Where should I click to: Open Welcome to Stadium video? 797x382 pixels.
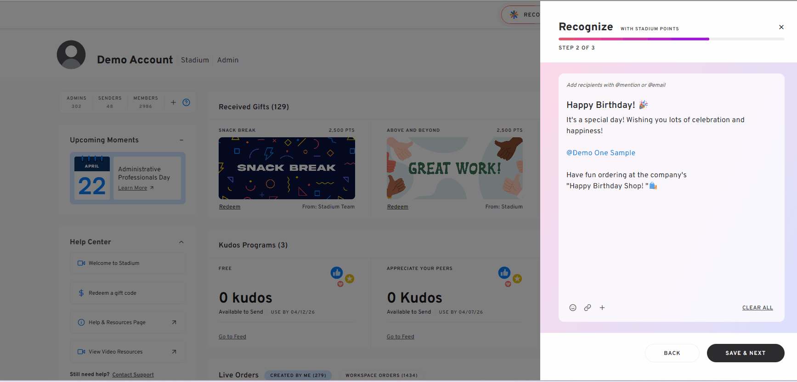pyautogui.click(x=128, y=263)
